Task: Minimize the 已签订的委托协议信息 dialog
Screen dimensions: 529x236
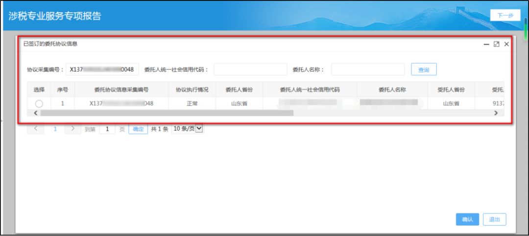Action: coord(486,44)
